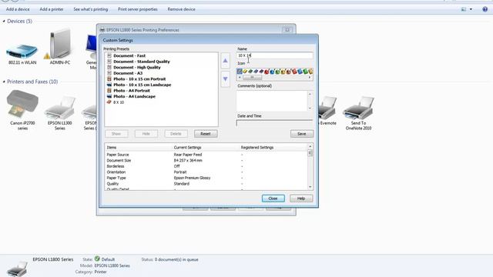Click Add a printer in toolbar
493x277 pixels.
pyautogui.click(x=52, y=9)
